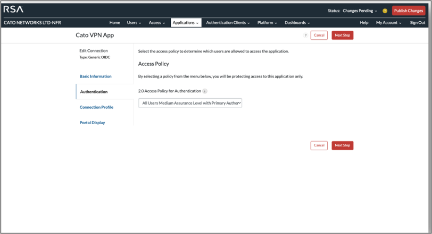Go to the Home menu item
The width and height of the screenshot is (432, 234).
(x=114, y=22)
